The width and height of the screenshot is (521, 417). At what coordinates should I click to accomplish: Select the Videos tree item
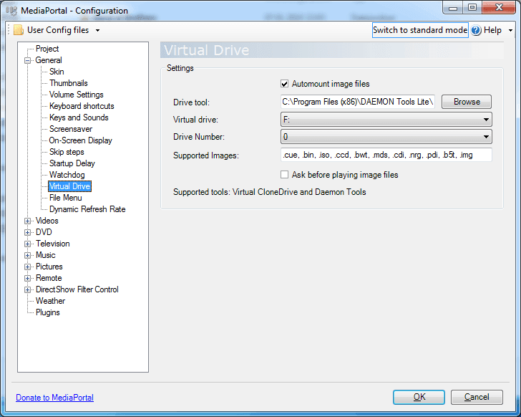click(47, 221)
